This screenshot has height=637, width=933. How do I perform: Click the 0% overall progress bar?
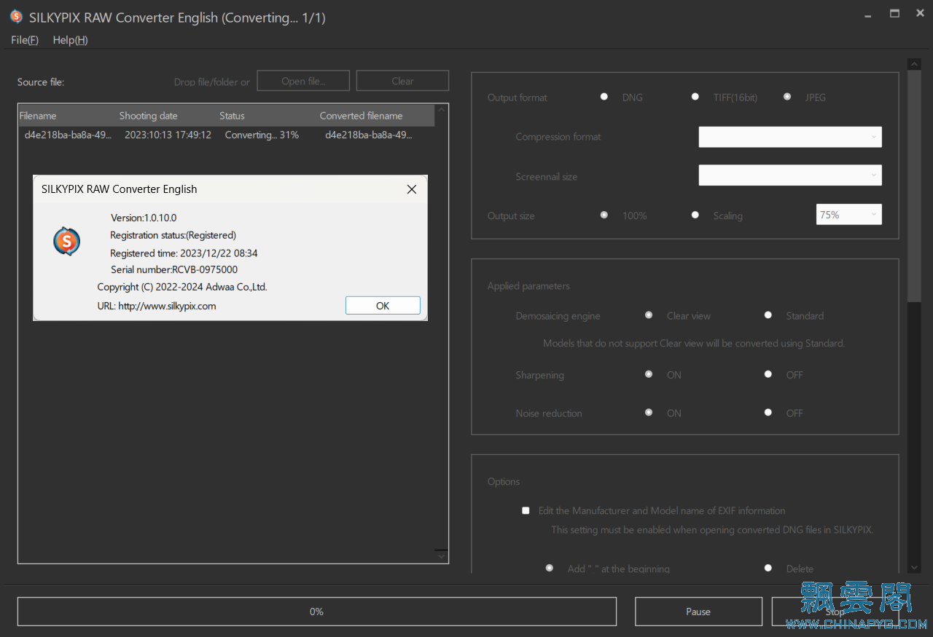317,612
